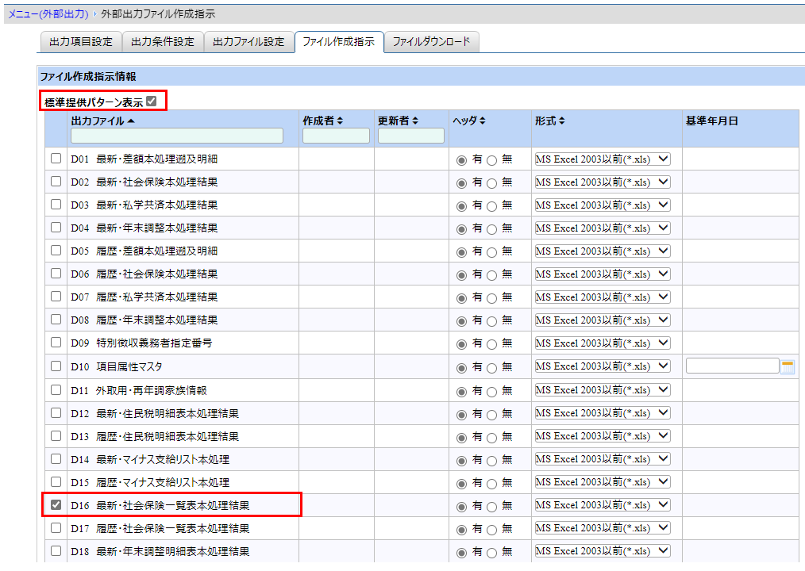Switch to ファイルダウンロード tab
Viewport: 805px width, 571px height.
point(431,42)
